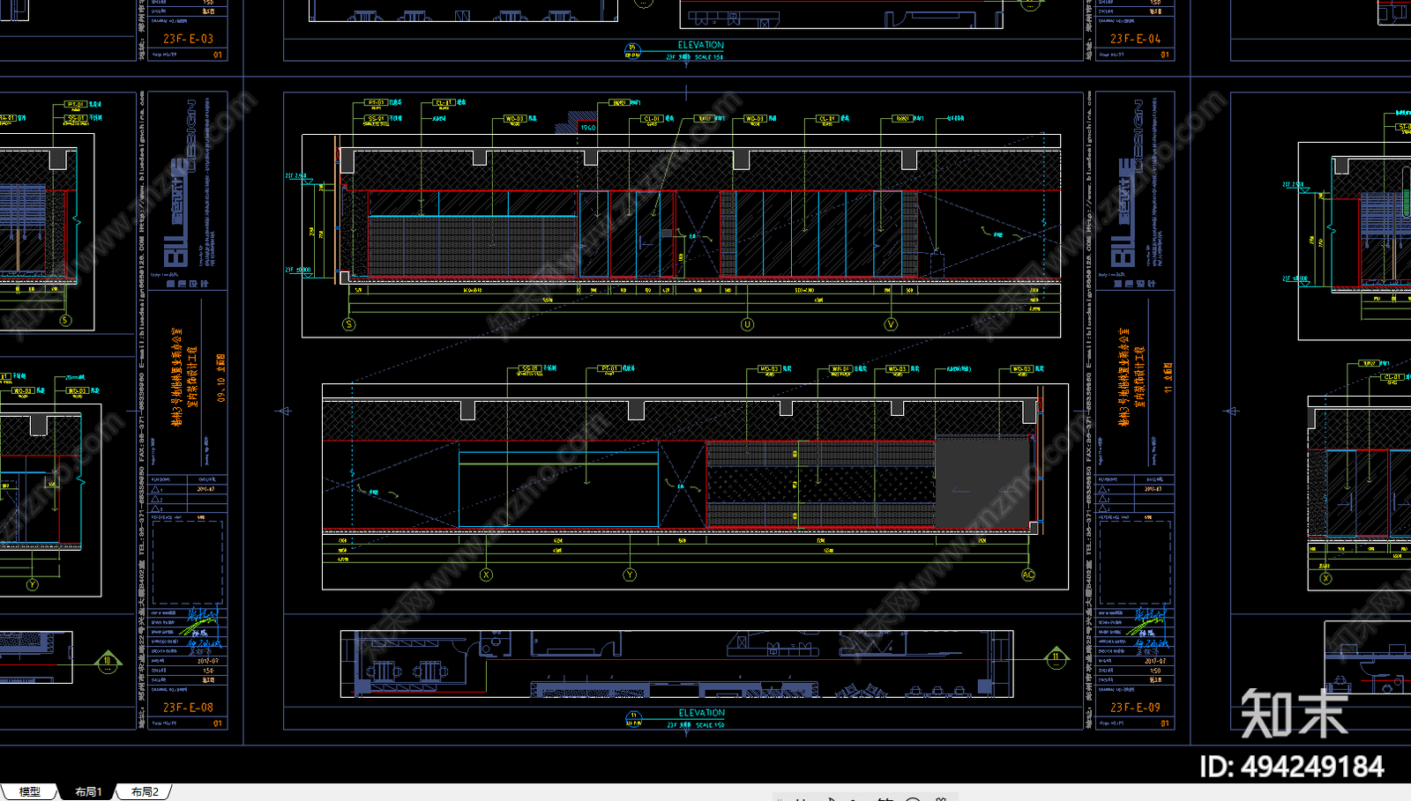
Task: Open the 布局1 layout tab
Action: [x=88, y=791]
